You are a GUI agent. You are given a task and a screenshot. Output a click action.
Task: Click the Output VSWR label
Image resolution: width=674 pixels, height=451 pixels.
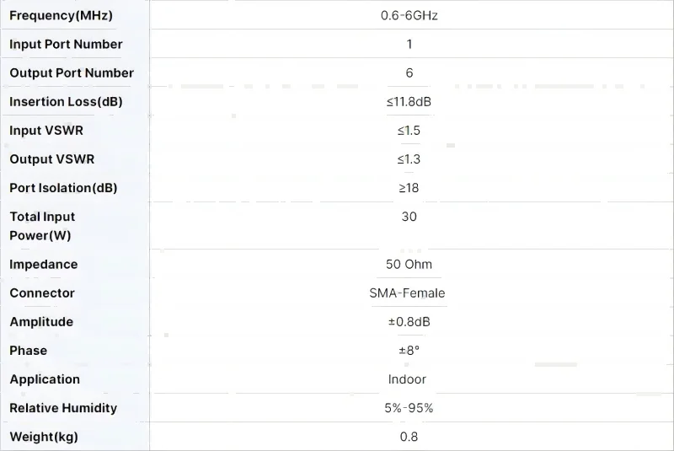click(x=52, y=158)
